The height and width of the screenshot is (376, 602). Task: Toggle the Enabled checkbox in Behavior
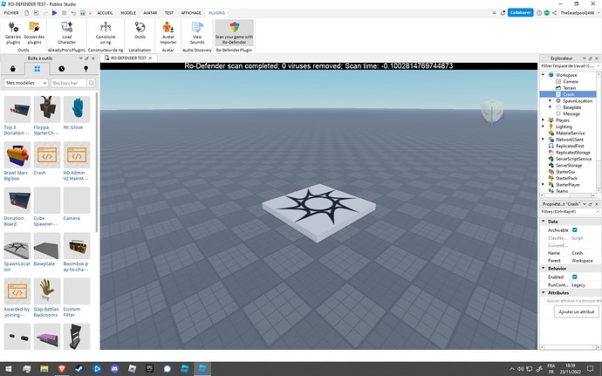[x=575, y=277]
